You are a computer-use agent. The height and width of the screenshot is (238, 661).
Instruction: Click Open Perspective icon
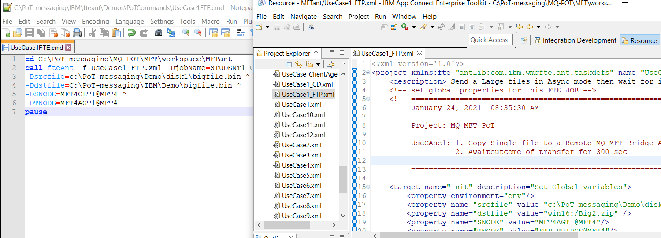(524, 40)
